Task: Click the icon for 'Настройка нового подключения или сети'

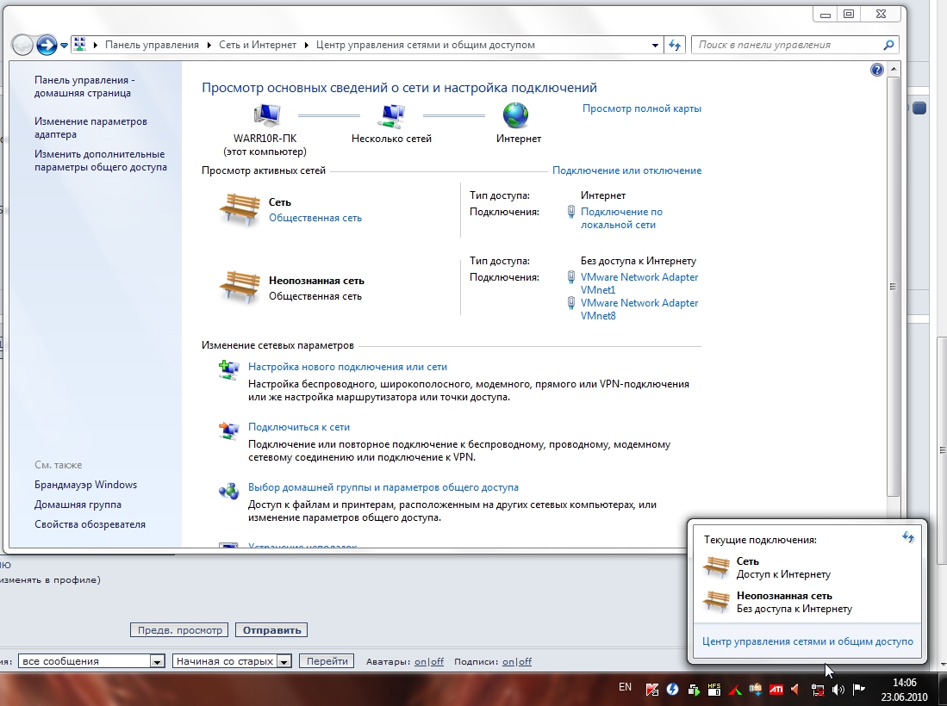Action: coord(229,369)
